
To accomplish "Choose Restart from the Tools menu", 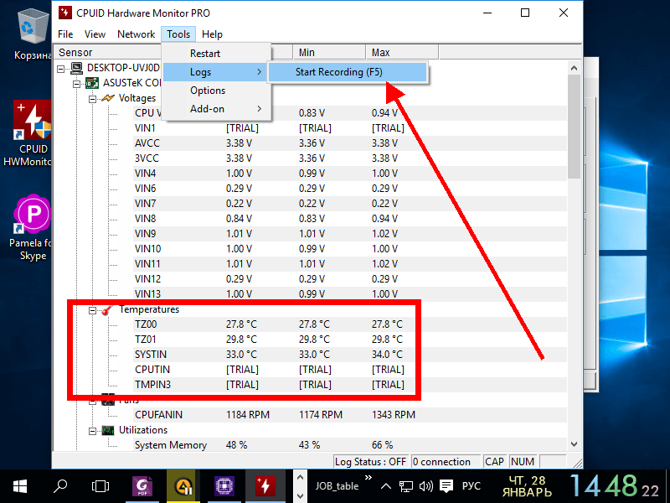I will [x=217, y=54].
